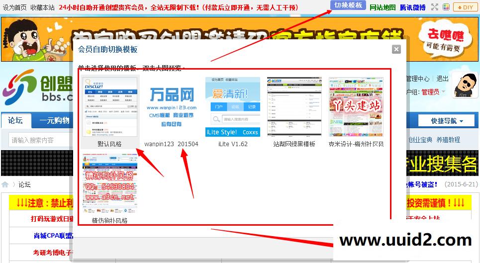Open the 尚城CPA联盟 link
Viewport: 480px width, 263px height.
click(54, 236)
